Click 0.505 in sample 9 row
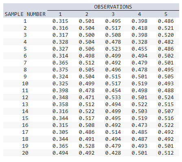Image resolution: width=182 pixels, height=162 pixels. 166,77
